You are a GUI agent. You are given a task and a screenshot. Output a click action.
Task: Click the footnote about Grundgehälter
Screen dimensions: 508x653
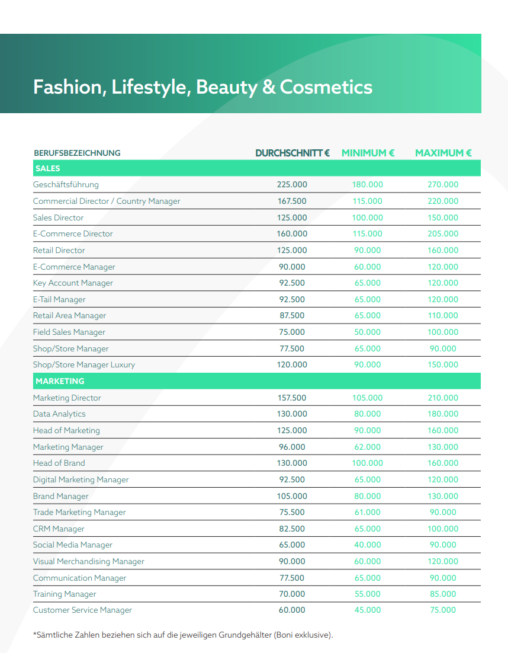183,635
